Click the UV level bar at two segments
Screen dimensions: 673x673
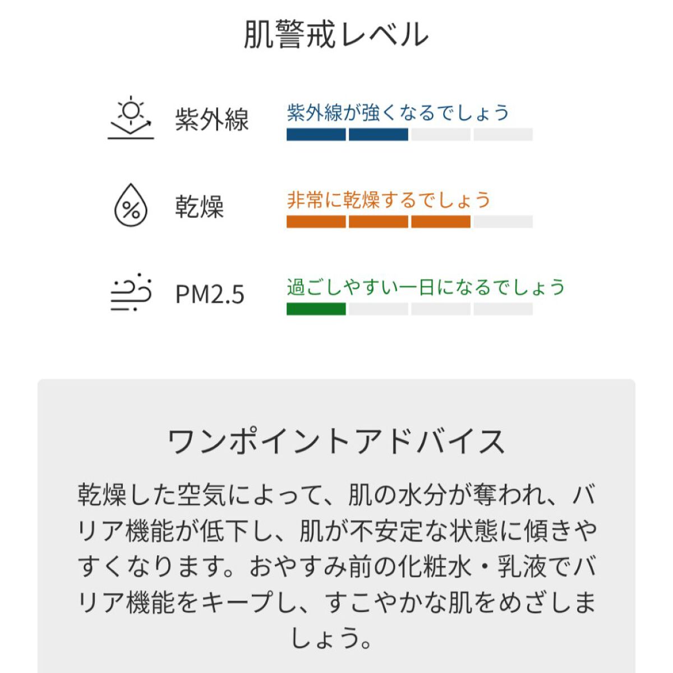[348, 133]
